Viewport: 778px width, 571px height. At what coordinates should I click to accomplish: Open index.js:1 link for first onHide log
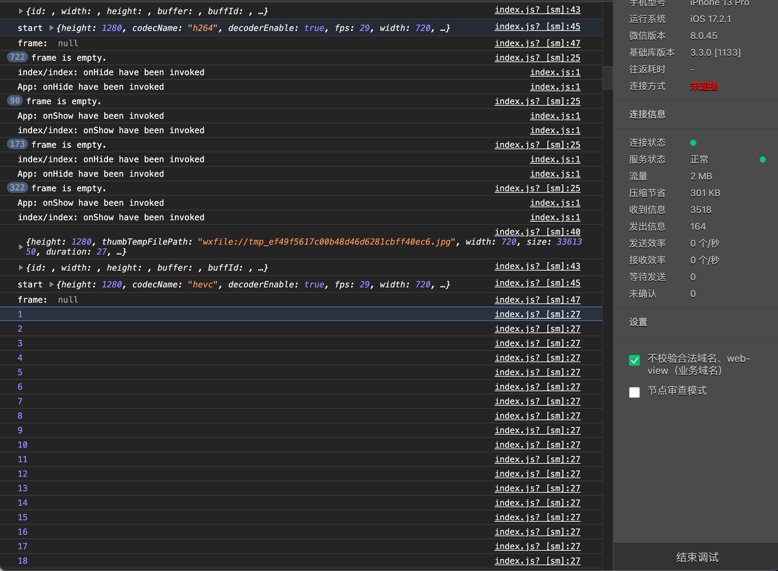(x=555, y=72)
